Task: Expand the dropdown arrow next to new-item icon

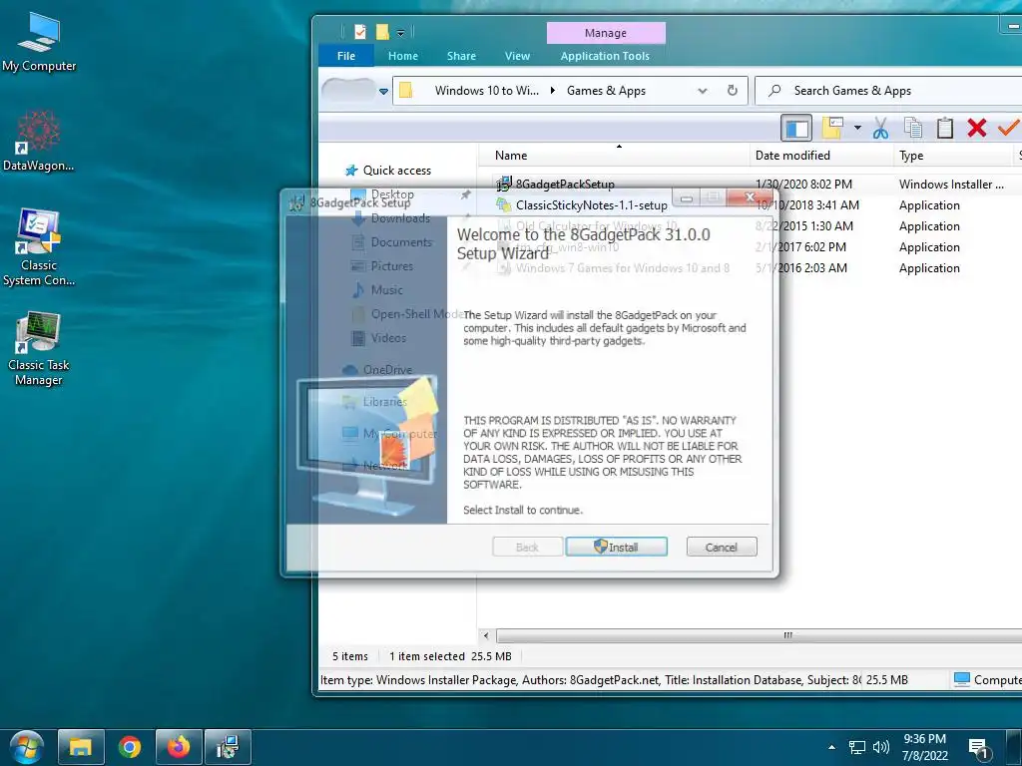Action: [x=857, y=129]
